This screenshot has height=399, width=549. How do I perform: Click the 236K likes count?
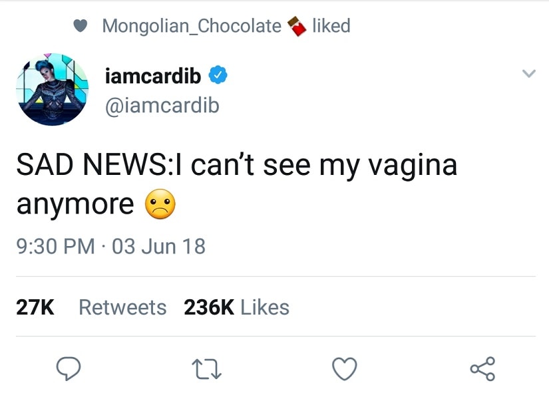[209, 307]
